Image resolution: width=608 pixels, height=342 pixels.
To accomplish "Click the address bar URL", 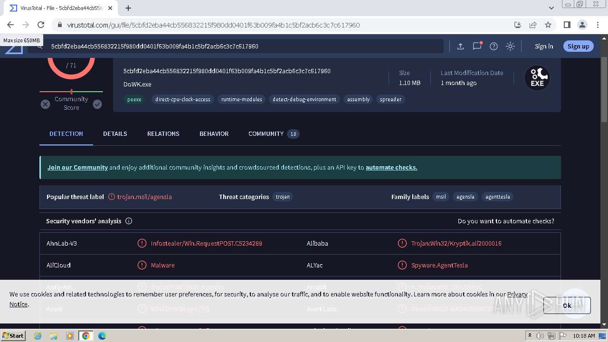I will click(x=213, y=25).
